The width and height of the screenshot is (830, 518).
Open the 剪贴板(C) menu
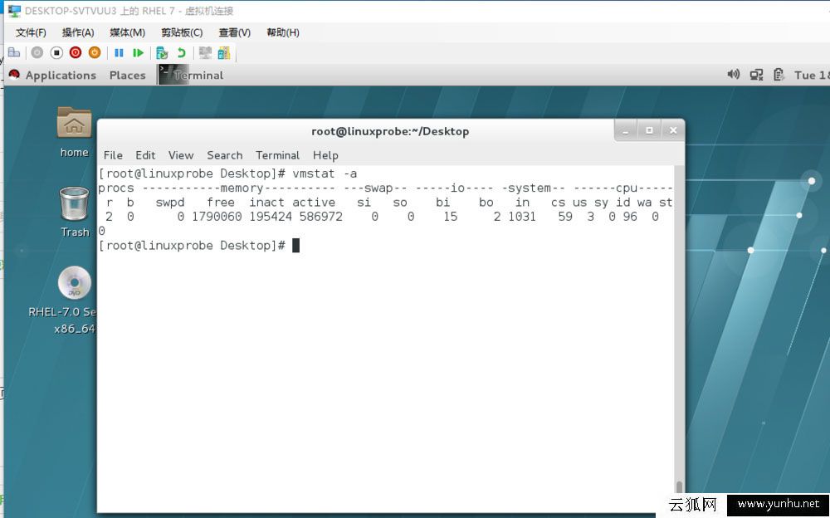pos(181,32)
